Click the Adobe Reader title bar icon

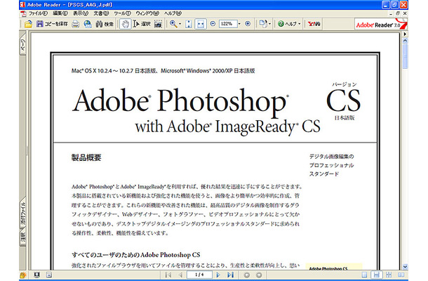(22, 5)
